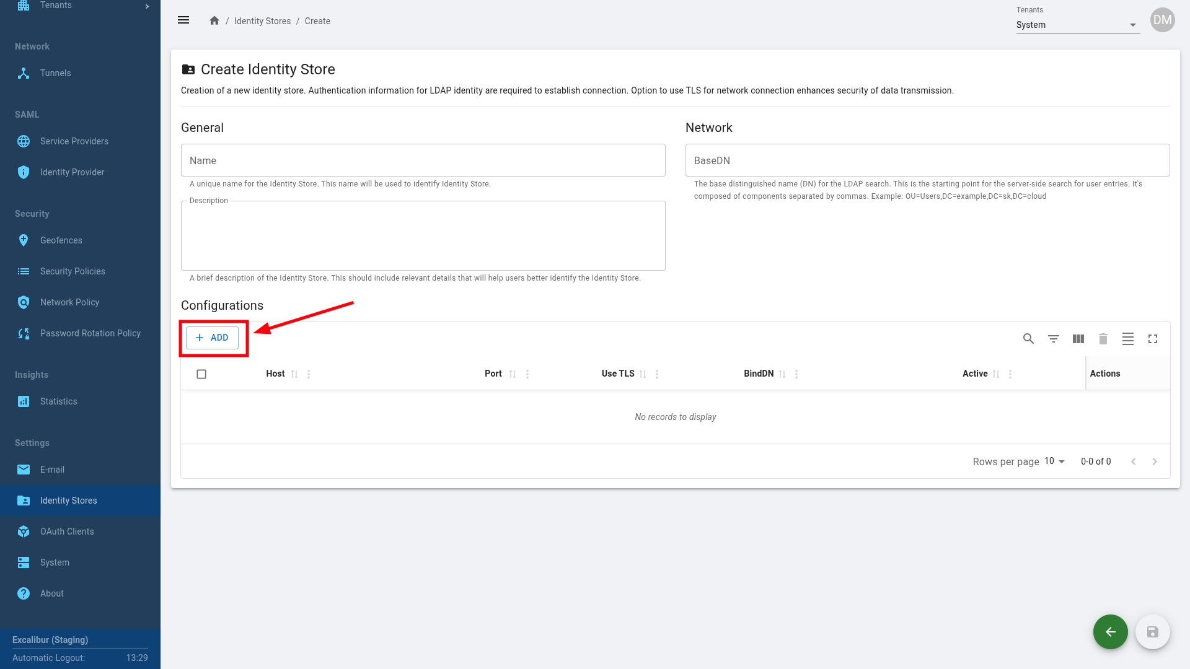The image size is (1190, 669).
Task: Sort table by Host column
Action: click(294, 374)
